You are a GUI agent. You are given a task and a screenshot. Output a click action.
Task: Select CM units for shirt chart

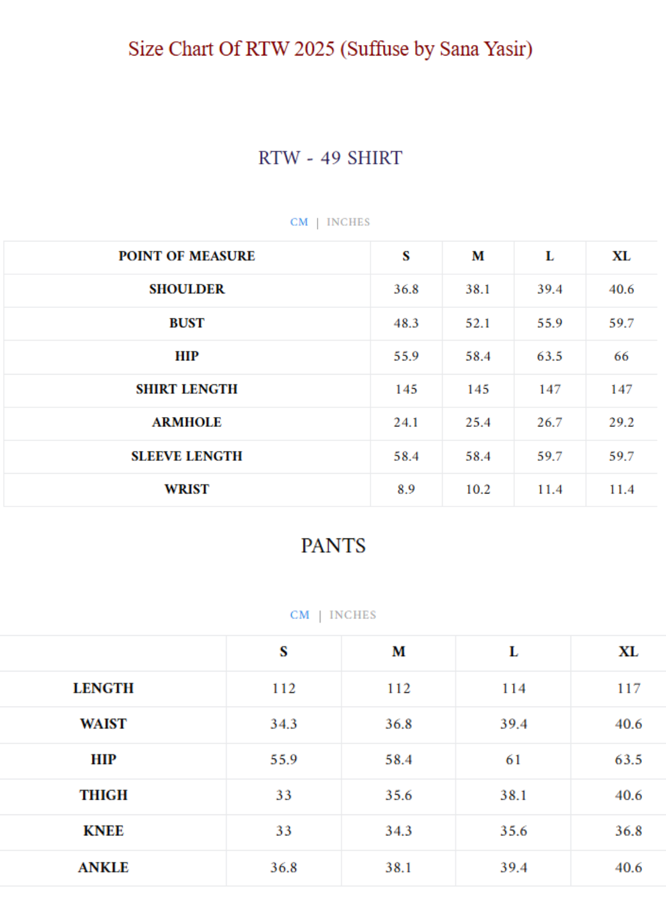(299, 222)
